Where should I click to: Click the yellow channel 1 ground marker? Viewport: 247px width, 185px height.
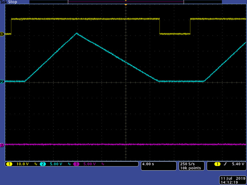[x=2, y=34]
